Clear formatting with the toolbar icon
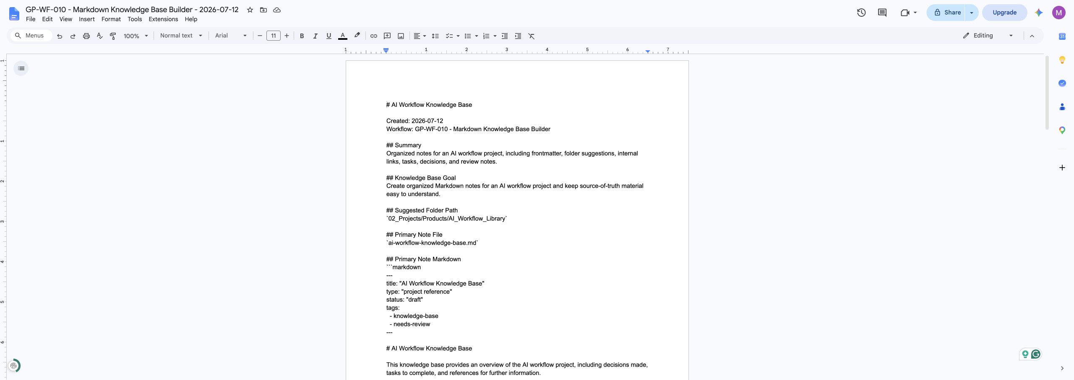 tap(532, 36)
